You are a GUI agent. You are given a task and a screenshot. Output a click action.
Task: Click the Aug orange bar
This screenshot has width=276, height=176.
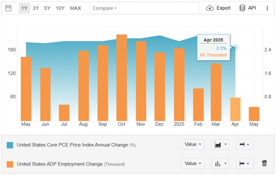(83, 86)
